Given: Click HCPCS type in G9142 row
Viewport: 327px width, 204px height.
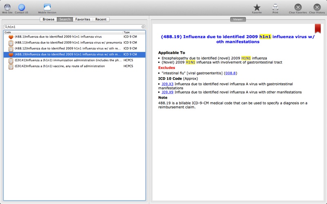Looking at the screenshot, I should tap(128, 66).
